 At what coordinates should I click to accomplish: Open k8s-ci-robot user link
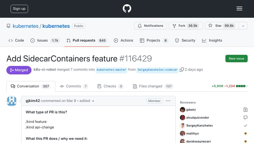click(45, 70)
